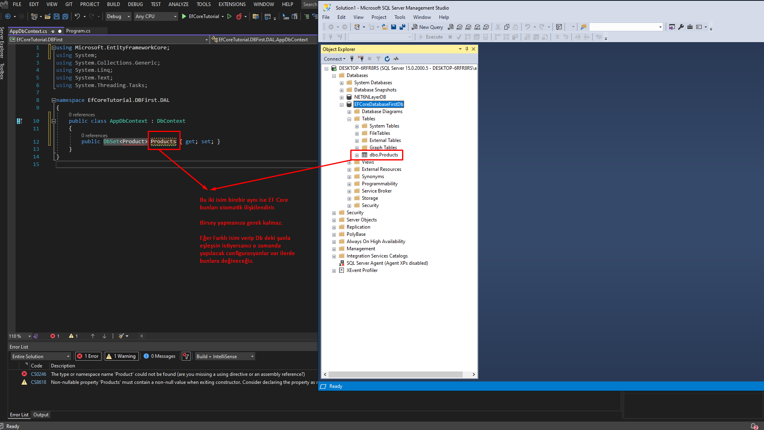
Task: Select the Execute icon in SSMS
Action: (421, 37)
